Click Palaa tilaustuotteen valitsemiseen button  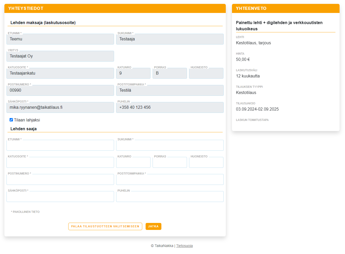click(x=105, y=226)
